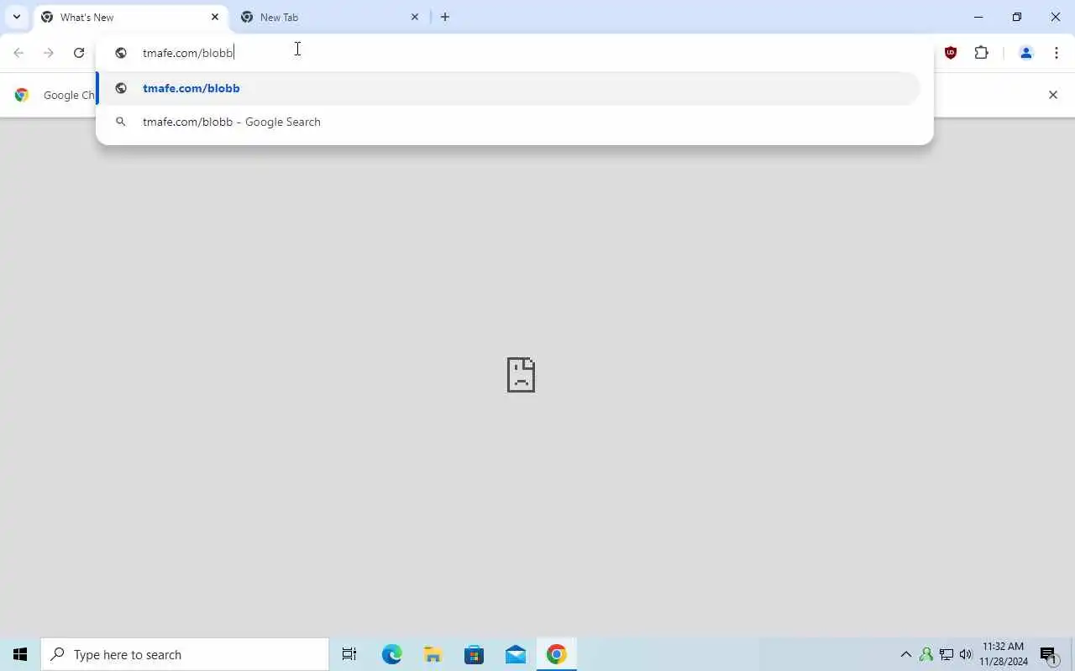Minimize the Chrome window

click(x=978, y=17)
